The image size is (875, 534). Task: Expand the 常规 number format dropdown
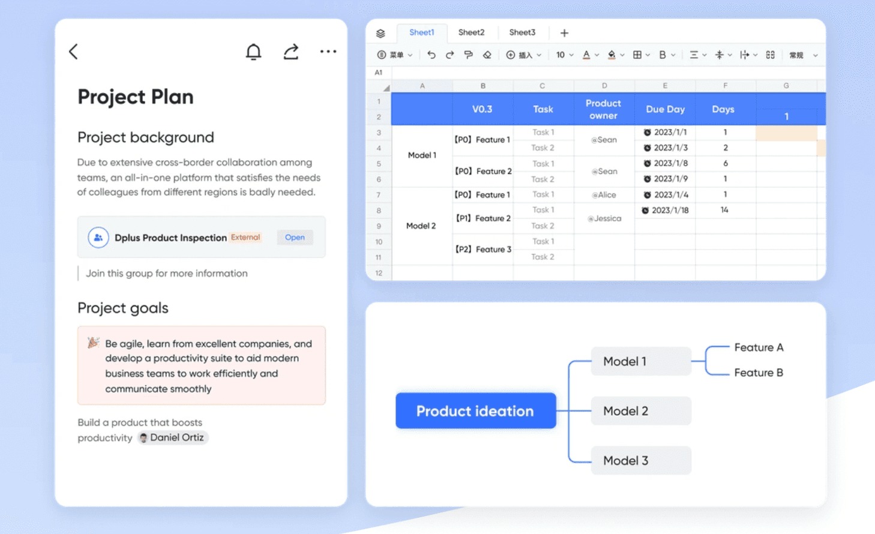(803, 55)
